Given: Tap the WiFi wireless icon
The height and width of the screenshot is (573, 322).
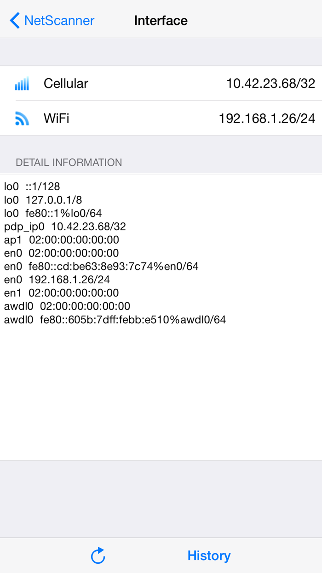Looking at the screenshot, I should tap(22, 118).
